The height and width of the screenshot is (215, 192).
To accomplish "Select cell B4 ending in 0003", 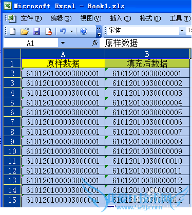I will point(147,93).
